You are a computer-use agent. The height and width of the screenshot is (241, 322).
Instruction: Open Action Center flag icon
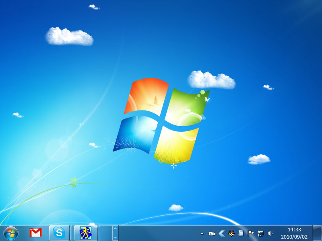[250, 233]
